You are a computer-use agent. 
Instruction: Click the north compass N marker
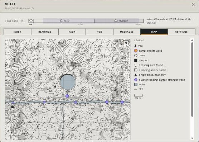pos(126,43)
